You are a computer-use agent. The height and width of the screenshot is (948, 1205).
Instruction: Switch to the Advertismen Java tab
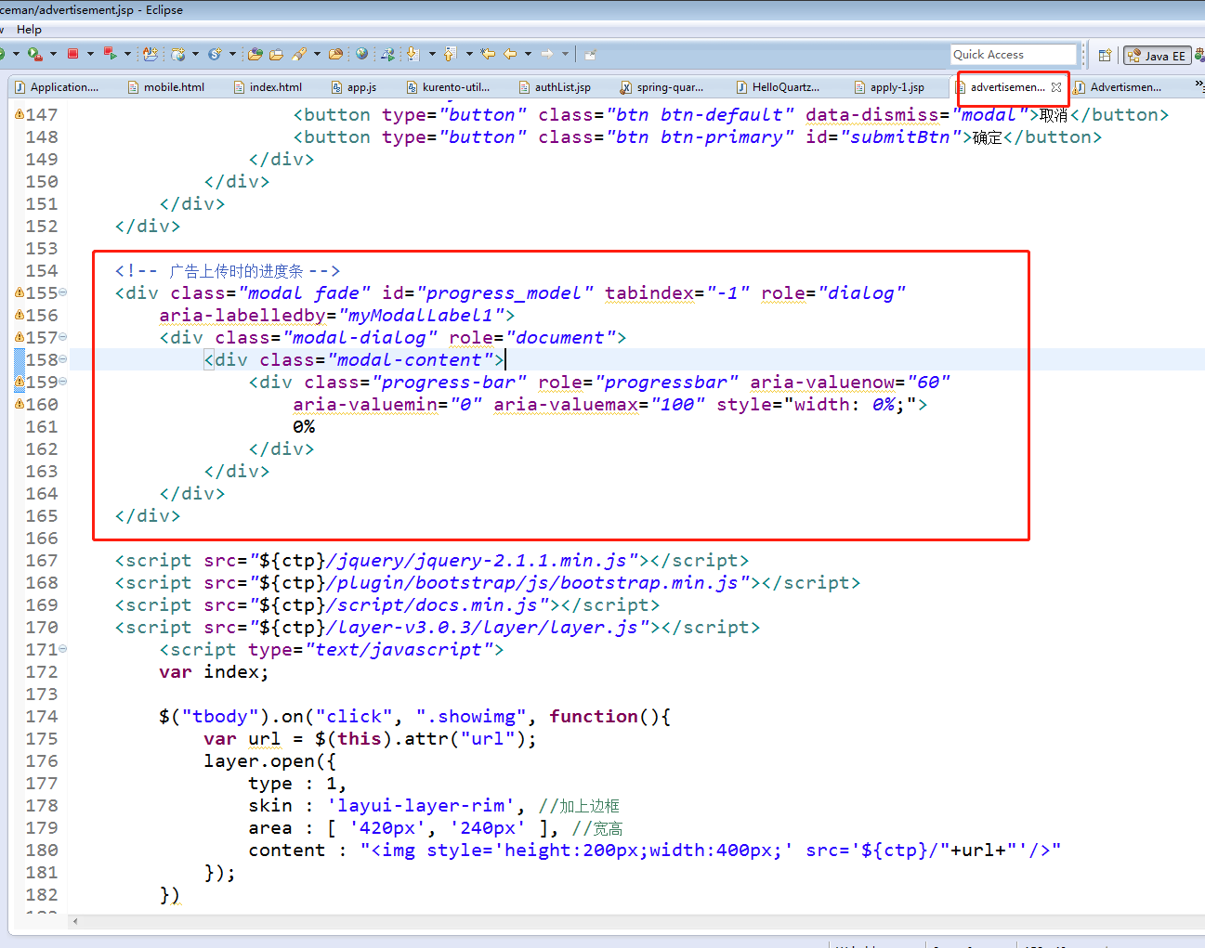click(1119, 87)
